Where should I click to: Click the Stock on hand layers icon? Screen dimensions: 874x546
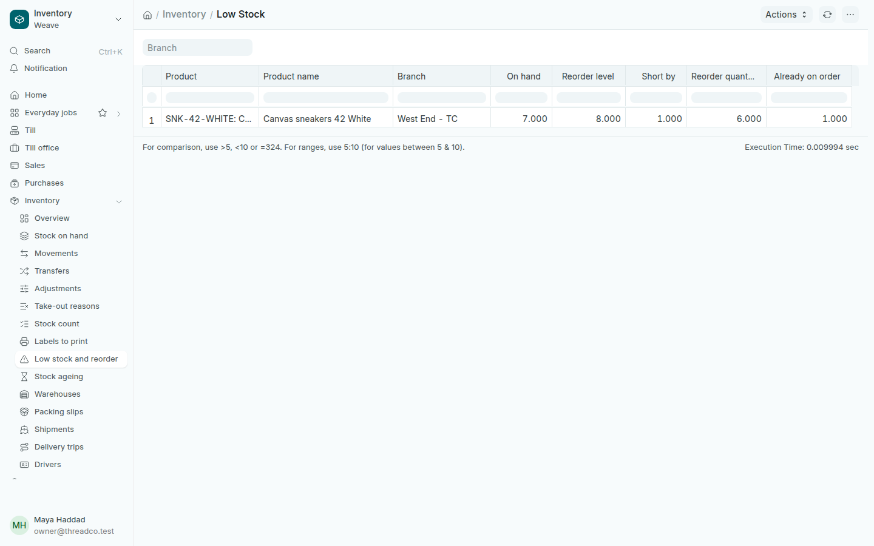tap(24, 236)
